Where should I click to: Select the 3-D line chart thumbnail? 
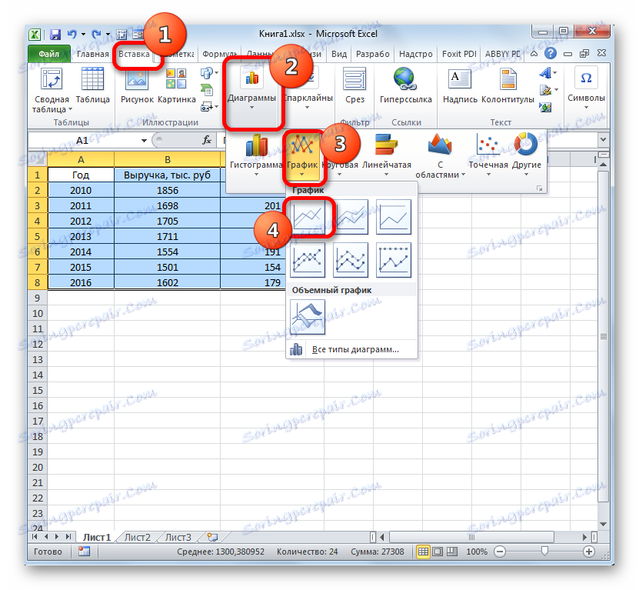pyautogui.click(x=308, y=317)
